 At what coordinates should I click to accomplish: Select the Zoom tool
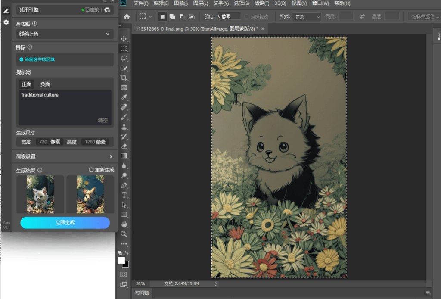coord(124,234)
